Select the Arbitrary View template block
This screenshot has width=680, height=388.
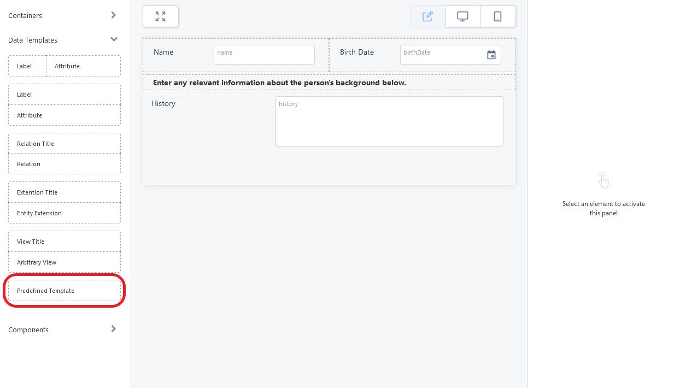[65, 262]
